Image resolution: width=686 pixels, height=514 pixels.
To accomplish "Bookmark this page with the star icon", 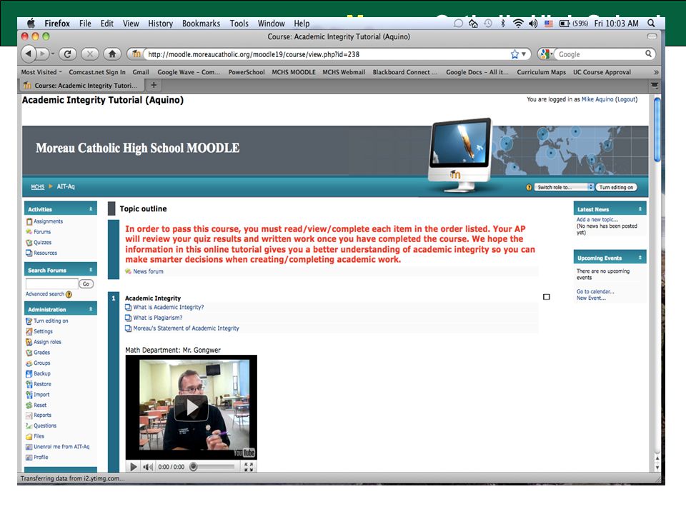I will tap(514, 54).
